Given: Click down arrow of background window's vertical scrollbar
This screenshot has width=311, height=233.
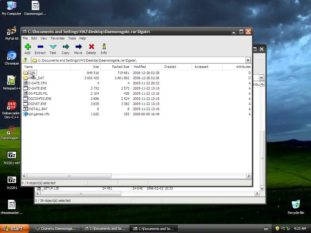Looking at the screenshot, I should click(x=262, y=188).
